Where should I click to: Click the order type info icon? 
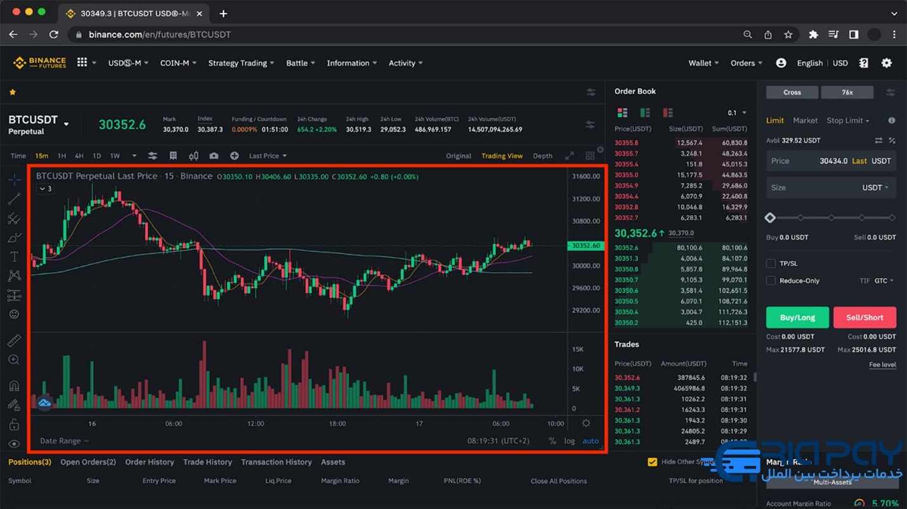(x=891, y=120)
